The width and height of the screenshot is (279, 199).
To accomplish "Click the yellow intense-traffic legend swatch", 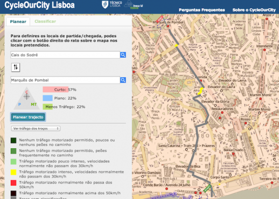I will (x=13, y=172).
